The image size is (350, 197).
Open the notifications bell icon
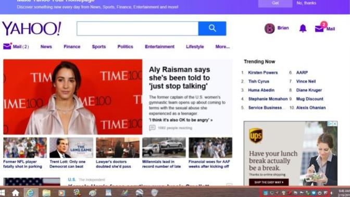coord(303,28)
